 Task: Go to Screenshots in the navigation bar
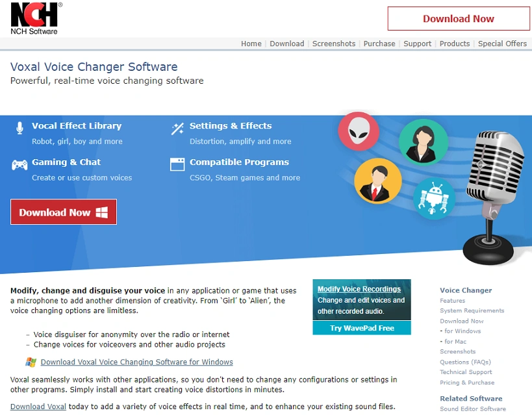point(333,44)
